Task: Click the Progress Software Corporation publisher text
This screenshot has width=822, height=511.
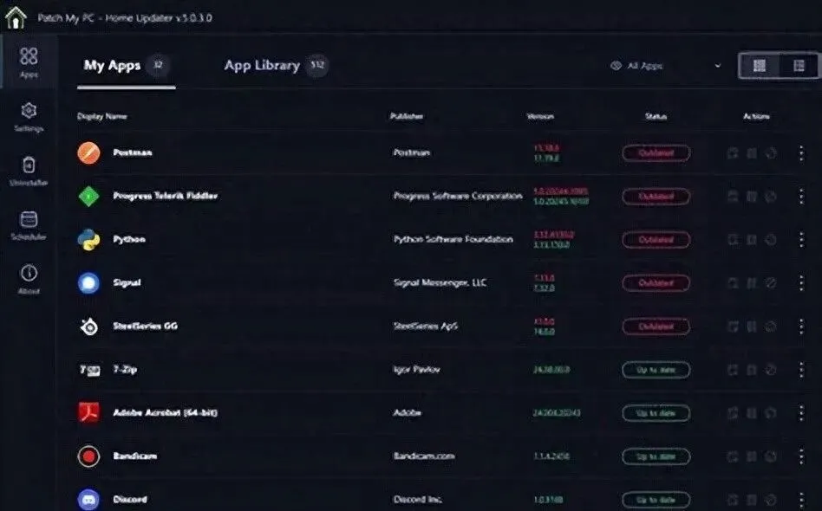Action: tap(458, 197)
